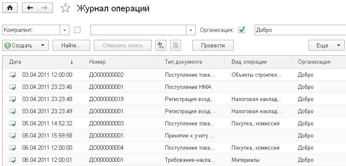Viewport: 346px width, 166px height.
Task: Click the Найти... button
Action: pyautogui.click(x=71, y=45)
